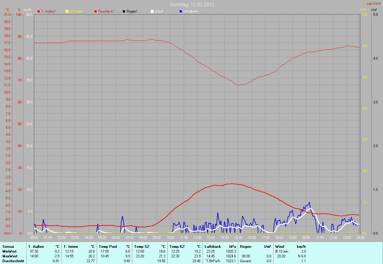Viewport: 383px width, 264px height.
Task: Click the Temp SZ maximum '21.3'
Action: (162, 256)
